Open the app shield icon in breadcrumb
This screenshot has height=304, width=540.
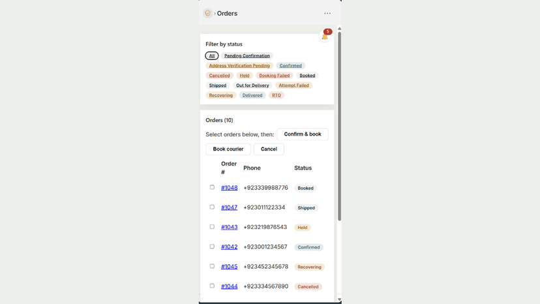(207, 14)
